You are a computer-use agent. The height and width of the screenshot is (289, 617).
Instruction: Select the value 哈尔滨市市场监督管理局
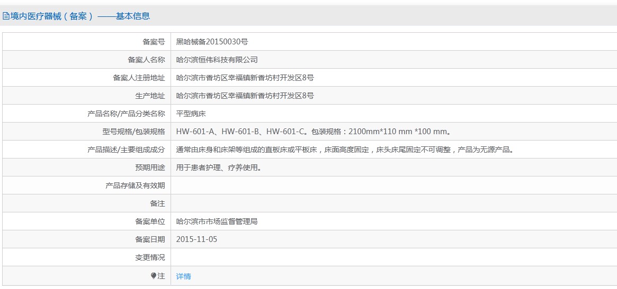tap(217, 222)
